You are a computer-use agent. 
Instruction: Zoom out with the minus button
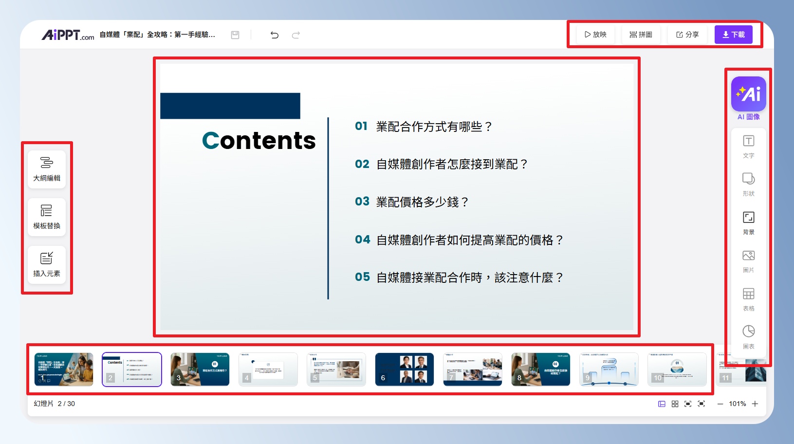(x=720, y=404)
